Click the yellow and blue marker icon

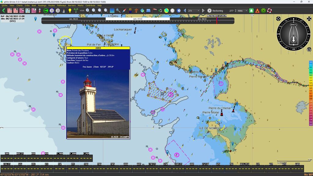[x=130, y=11]
